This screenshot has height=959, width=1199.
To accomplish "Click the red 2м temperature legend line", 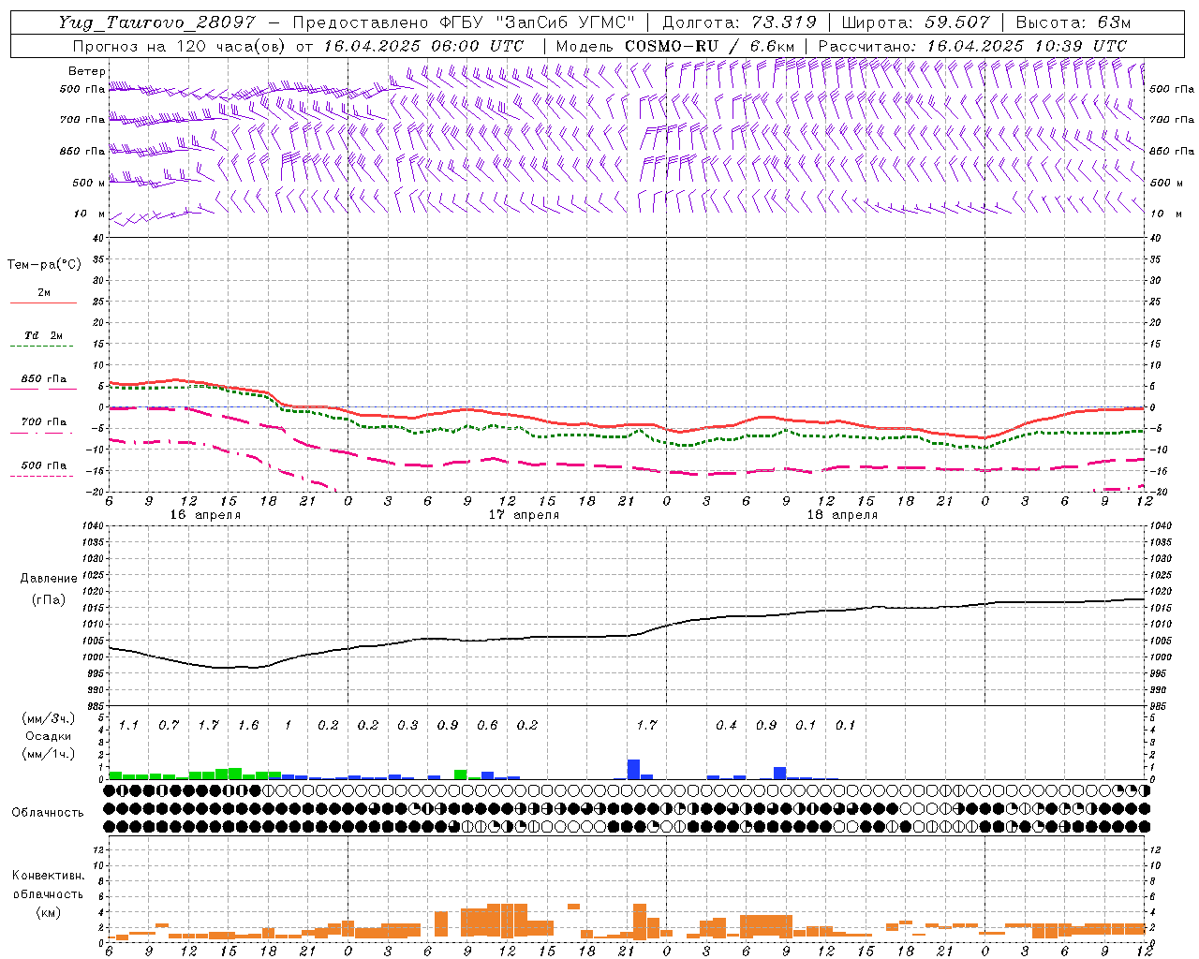I will point(43,302).
